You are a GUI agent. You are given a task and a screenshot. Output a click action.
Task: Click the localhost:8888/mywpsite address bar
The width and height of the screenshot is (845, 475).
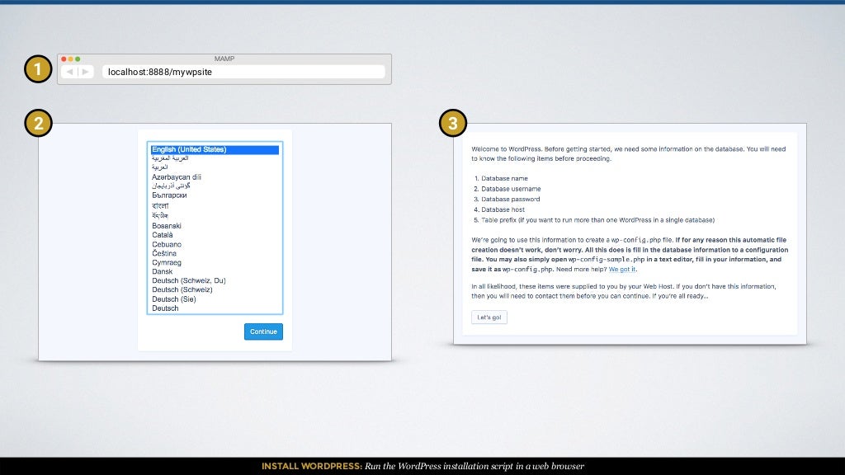click(243, 72)
